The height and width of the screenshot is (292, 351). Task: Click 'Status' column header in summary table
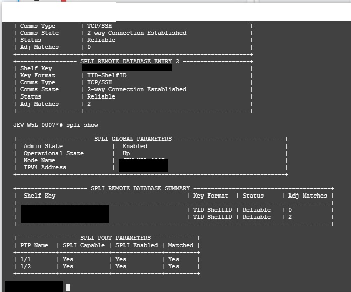click(253, 196)
